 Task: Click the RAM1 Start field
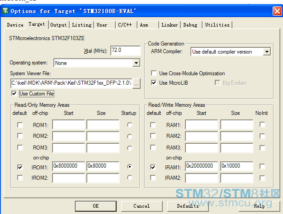coord(202,124)
